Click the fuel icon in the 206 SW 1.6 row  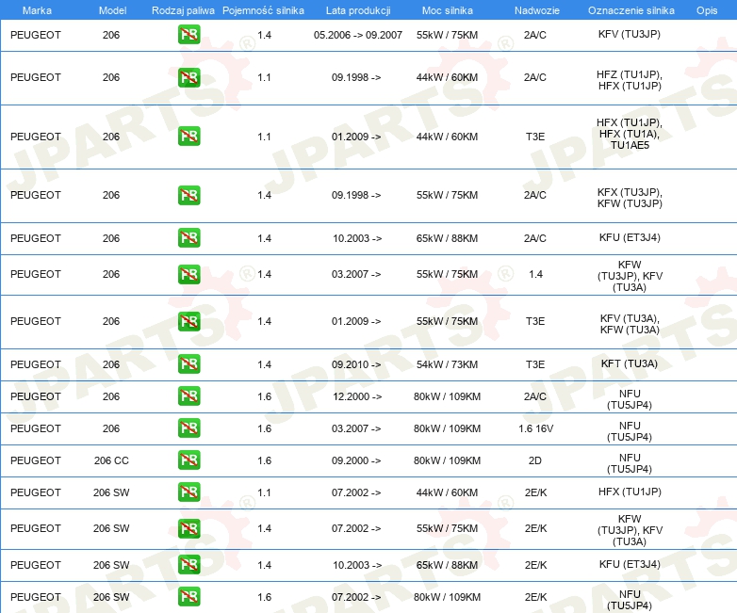(x=188, y=597)
